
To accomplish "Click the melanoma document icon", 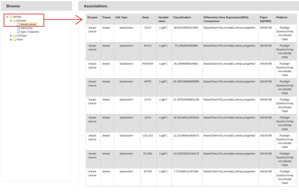I will click(x=18, y=28).
